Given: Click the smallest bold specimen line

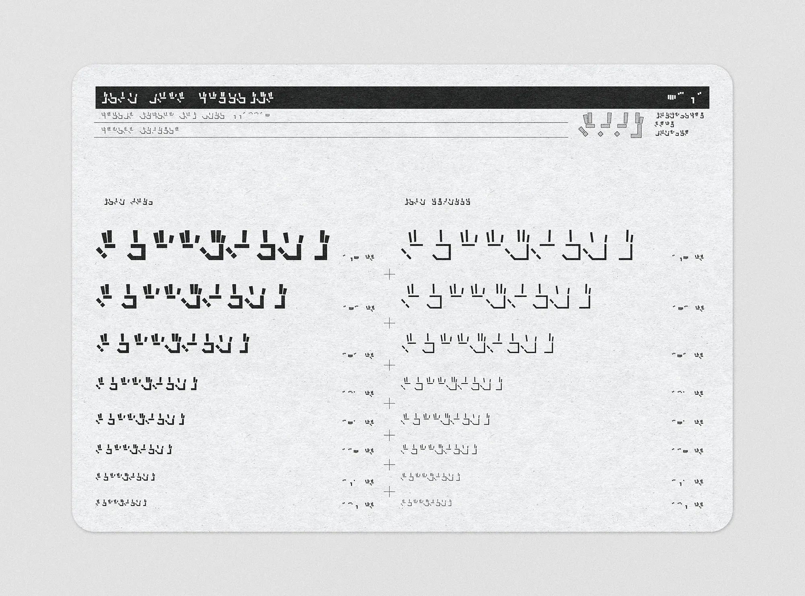Looking at the screenshot, I should click(x=121, y=503).
